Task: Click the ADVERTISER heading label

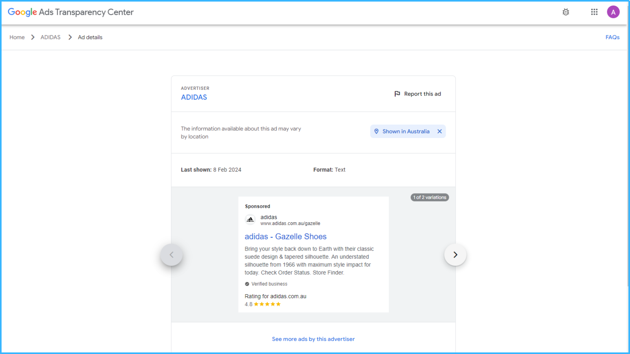Action: (x=195, y=88)
